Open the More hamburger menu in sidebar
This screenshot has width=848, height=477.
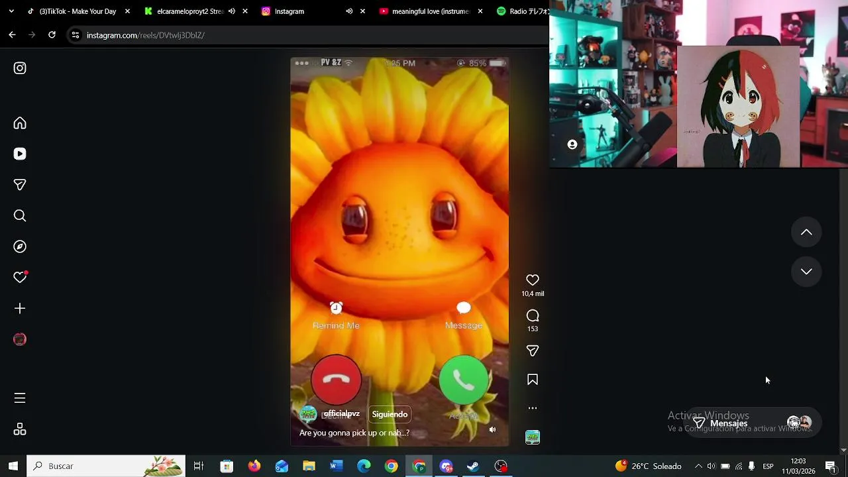click(20, 398)
